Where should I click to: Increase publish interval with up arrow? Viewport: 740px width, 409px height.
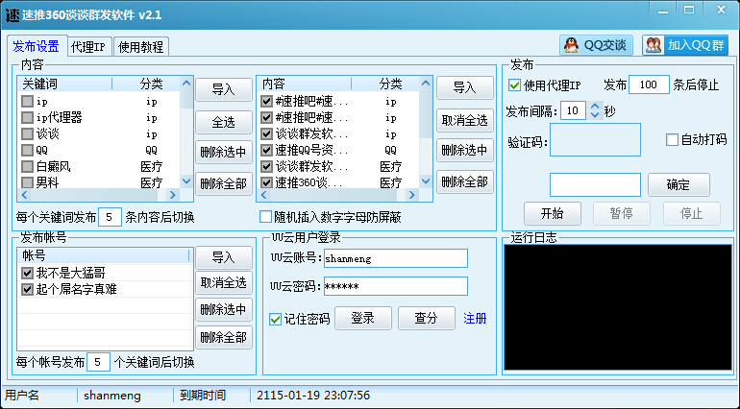click(595, 107)
